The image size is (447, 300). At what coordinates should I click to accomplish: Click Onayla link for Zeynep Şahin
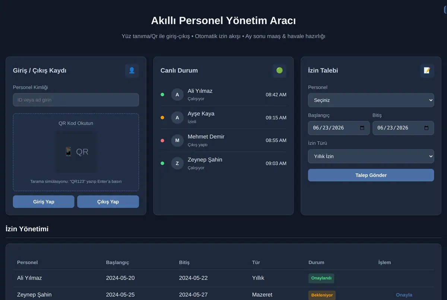(x=404, y=295)
